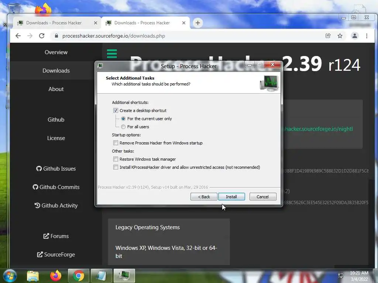Go back with the Back button
Viewport: 378px width, 283px height.
pyautogui.click(x=204, y=197)
